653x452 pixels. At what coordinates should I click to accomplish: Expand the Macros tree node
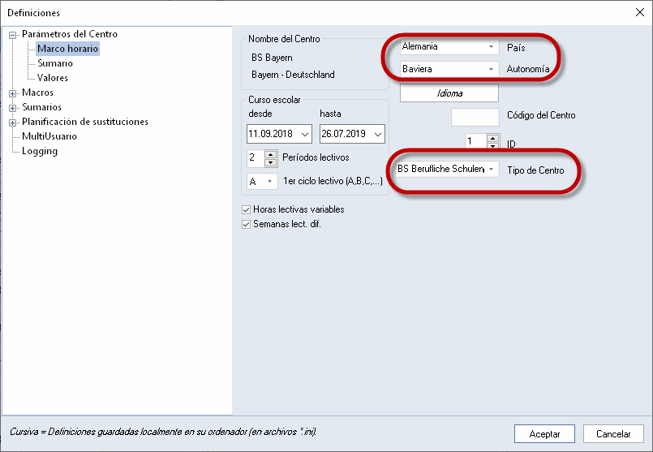12,93
